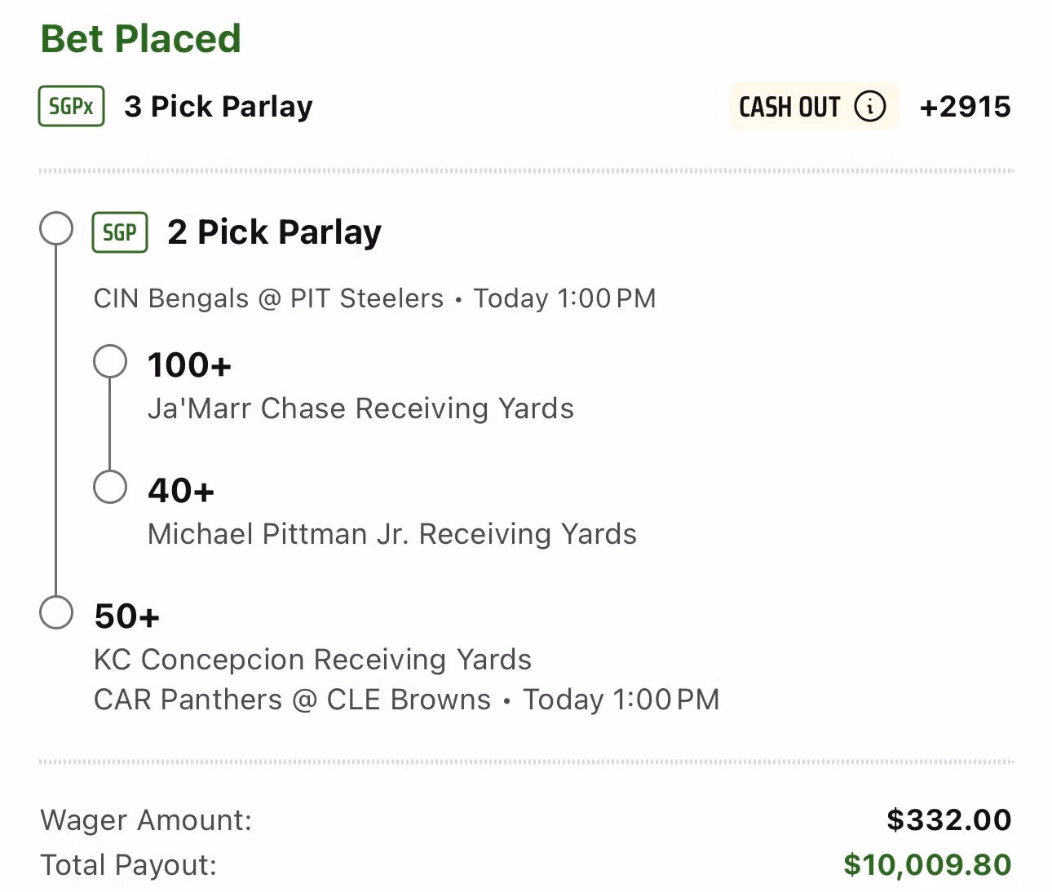1052x892 pixels.
Task: Click the Michael Pittman 40+ status circle
Action: (x=110, y=487)
